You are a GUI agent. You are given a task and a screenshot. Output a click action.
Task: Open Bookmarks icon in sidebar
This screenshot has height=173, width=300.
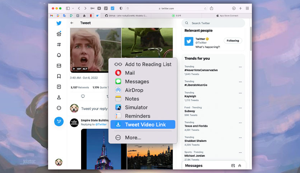pos(59,76)
